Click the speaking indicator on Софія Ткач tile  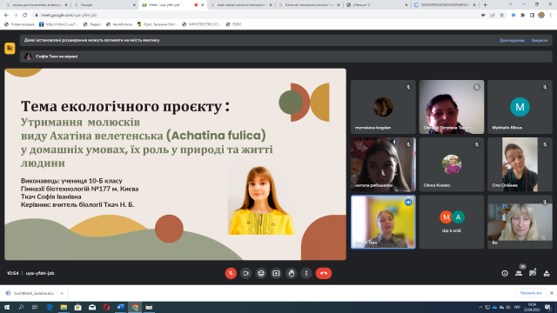pyautogui.click(x=408, y=202)
